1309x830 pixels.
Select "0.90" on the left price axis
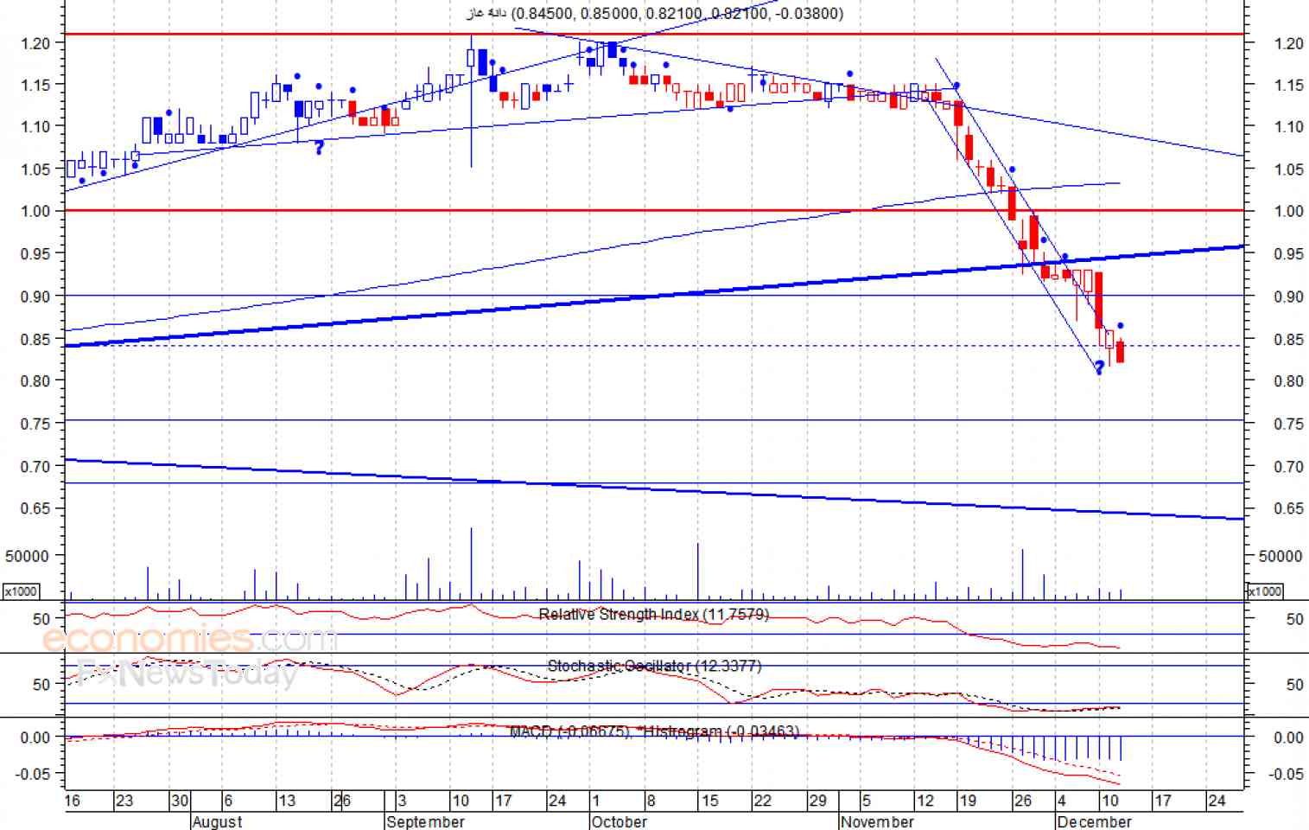point(36,296)
